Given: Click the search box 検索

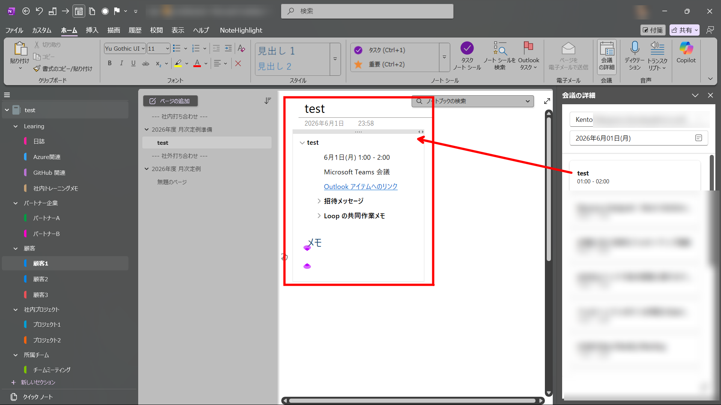Looking at the screenshot, I should (x=367, y=11).
